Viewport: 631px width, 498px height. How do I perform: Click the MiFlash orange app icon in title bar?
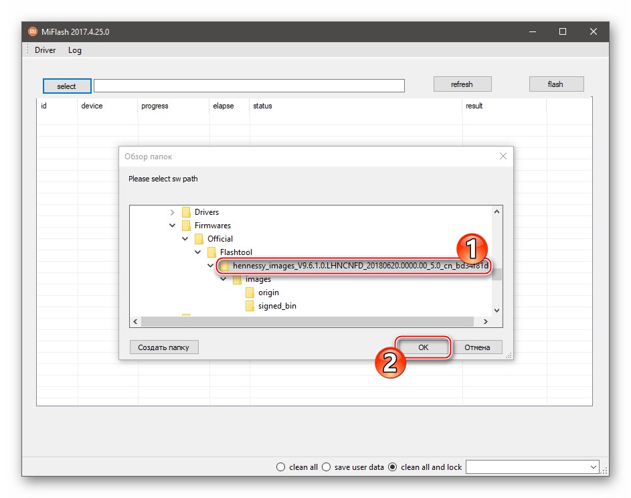point(33,31)
